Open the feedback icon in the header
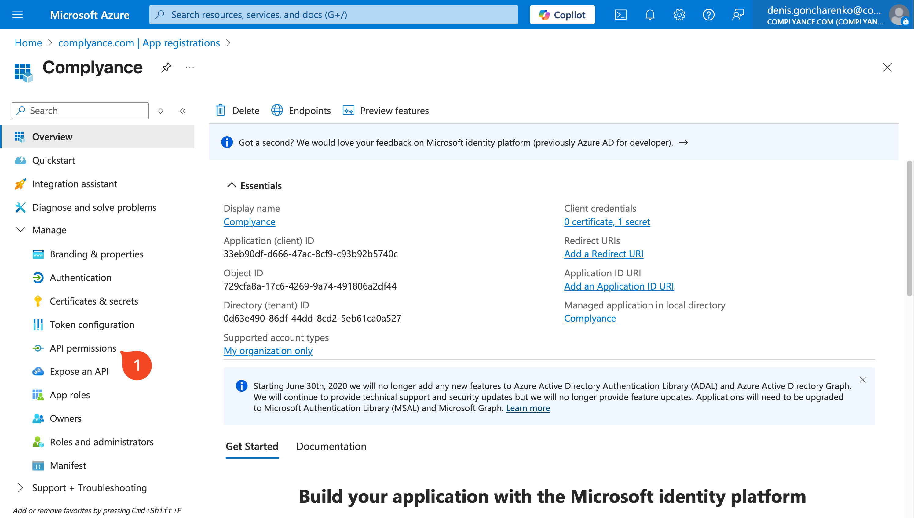Image resolution: width=914 pixels, height=518 pixels. [x=738, y=15]
